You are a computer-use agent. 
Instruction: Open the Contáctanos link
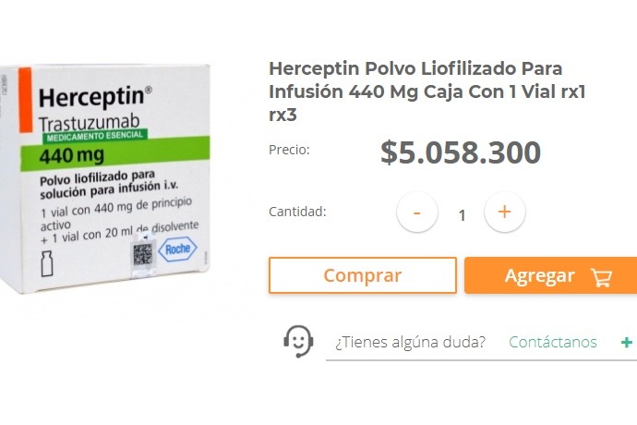[553, 342]
